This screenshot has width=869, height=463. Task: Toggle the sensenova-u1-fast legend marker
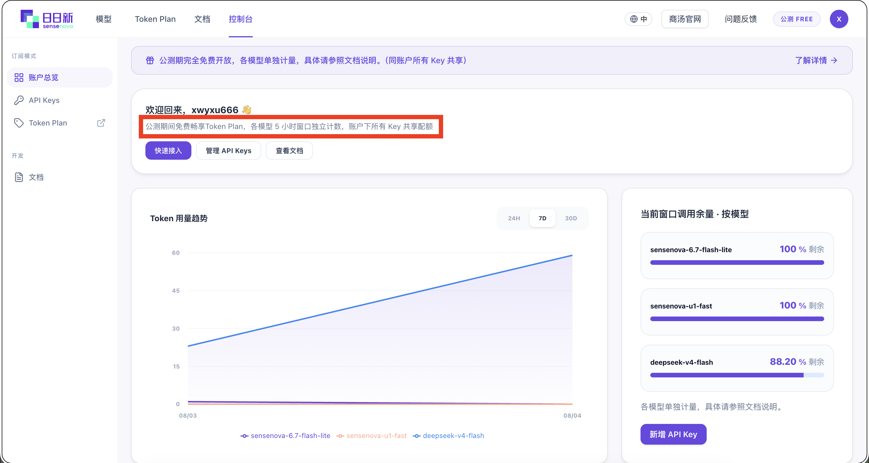340,436
